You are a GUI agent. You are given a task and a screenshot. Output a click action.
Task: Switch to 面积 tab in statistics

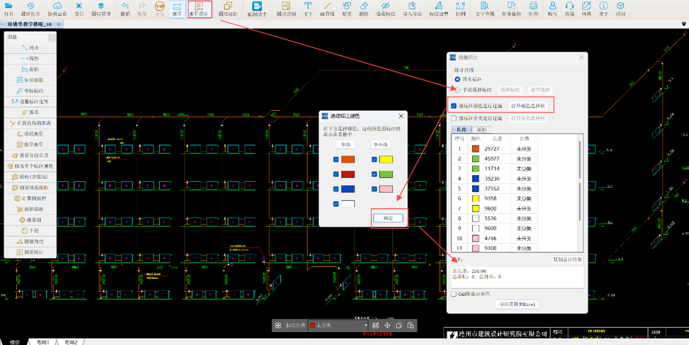(482, 130)
